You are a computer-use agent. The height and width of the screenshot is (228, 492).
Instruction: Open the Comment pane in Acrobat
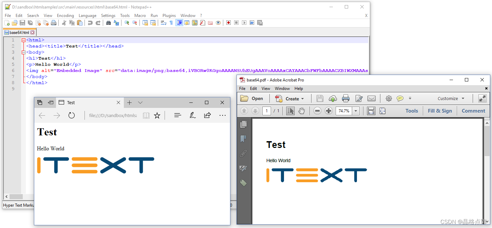(x=473, y=111)
